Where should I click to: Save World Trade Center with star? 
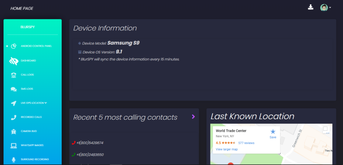tap(273, 134)
